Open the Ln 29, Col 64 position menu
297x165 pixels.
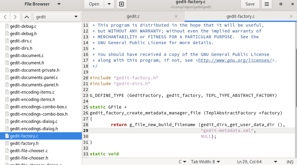[257, 162]
